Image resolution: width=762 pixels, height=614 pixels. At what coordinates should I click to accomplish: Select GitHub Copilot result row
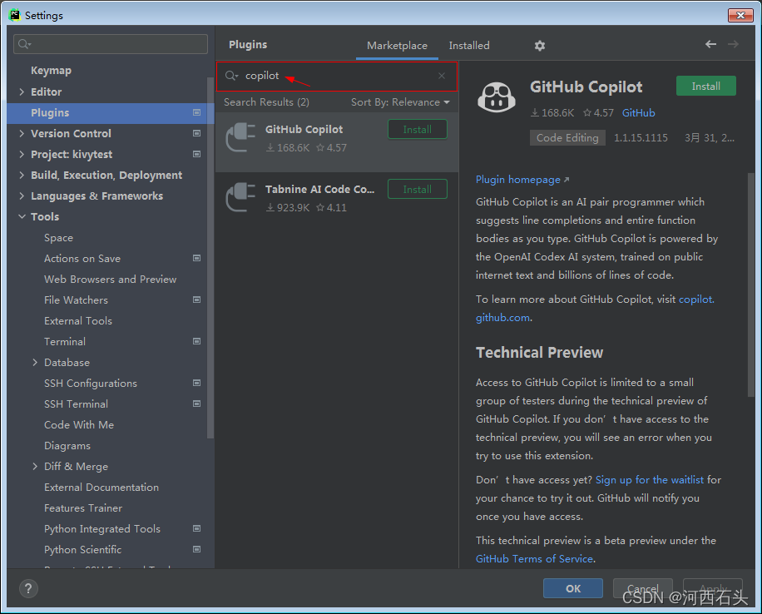click(337, 142)
